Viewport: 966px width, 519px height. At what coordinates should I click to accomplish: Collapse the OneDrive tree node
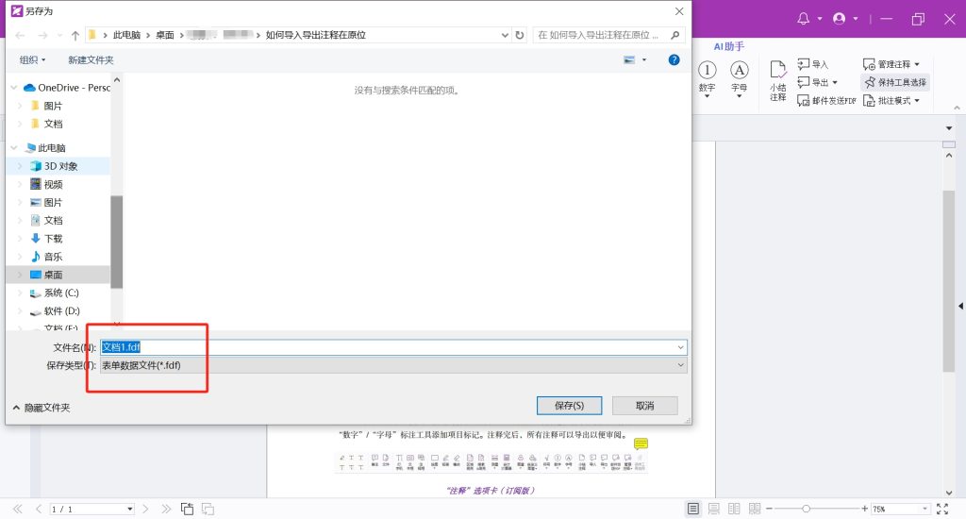click(x=14, y=88)
